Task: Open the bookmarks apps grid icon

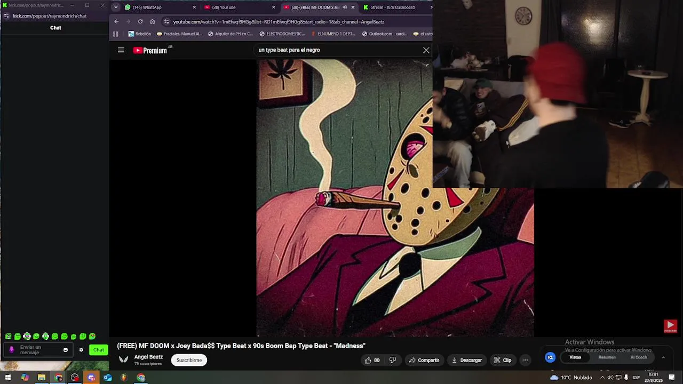Action: point(116,34)
